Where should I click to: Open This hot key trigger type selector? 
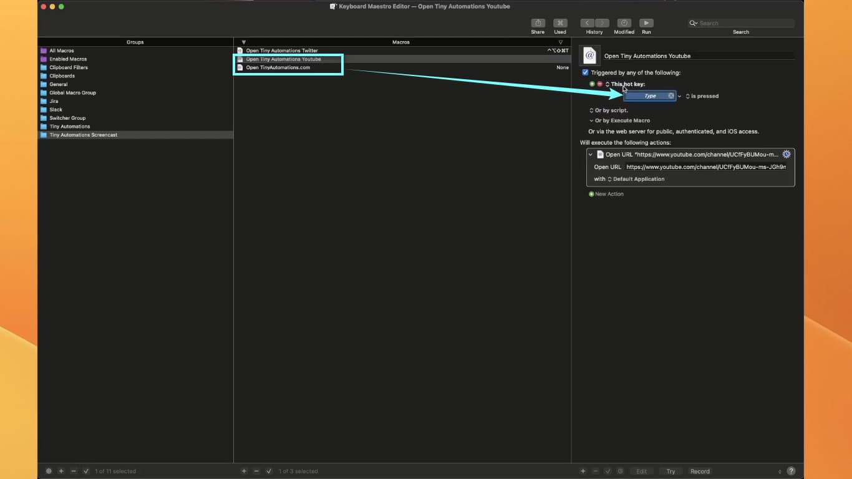[x=625, y=84]
